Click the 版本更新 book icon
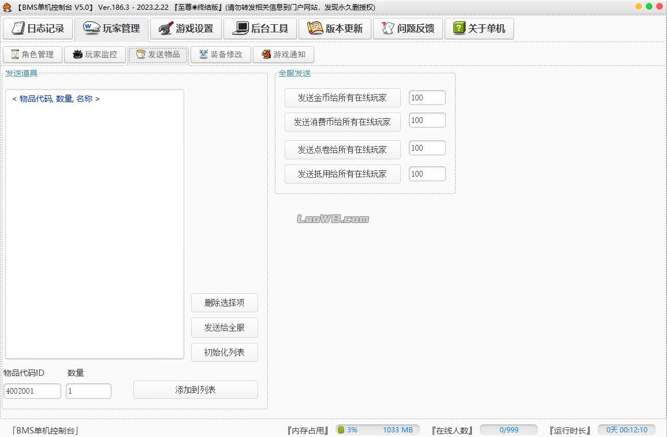The height and width of the screenshot is (437, 667). pos(315,28)
